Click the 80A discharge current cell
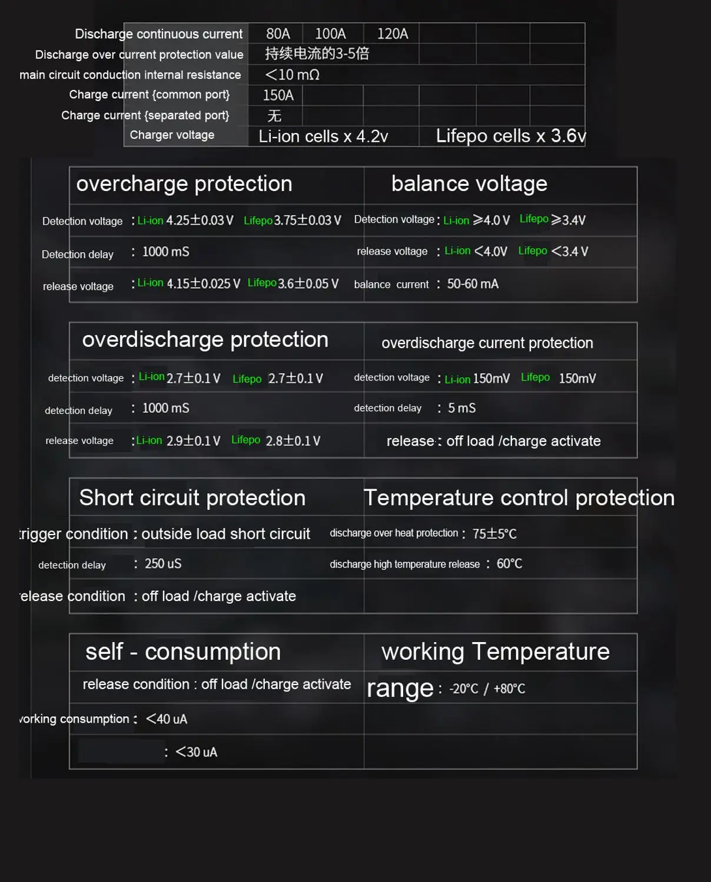 click(x=278, y=34)
